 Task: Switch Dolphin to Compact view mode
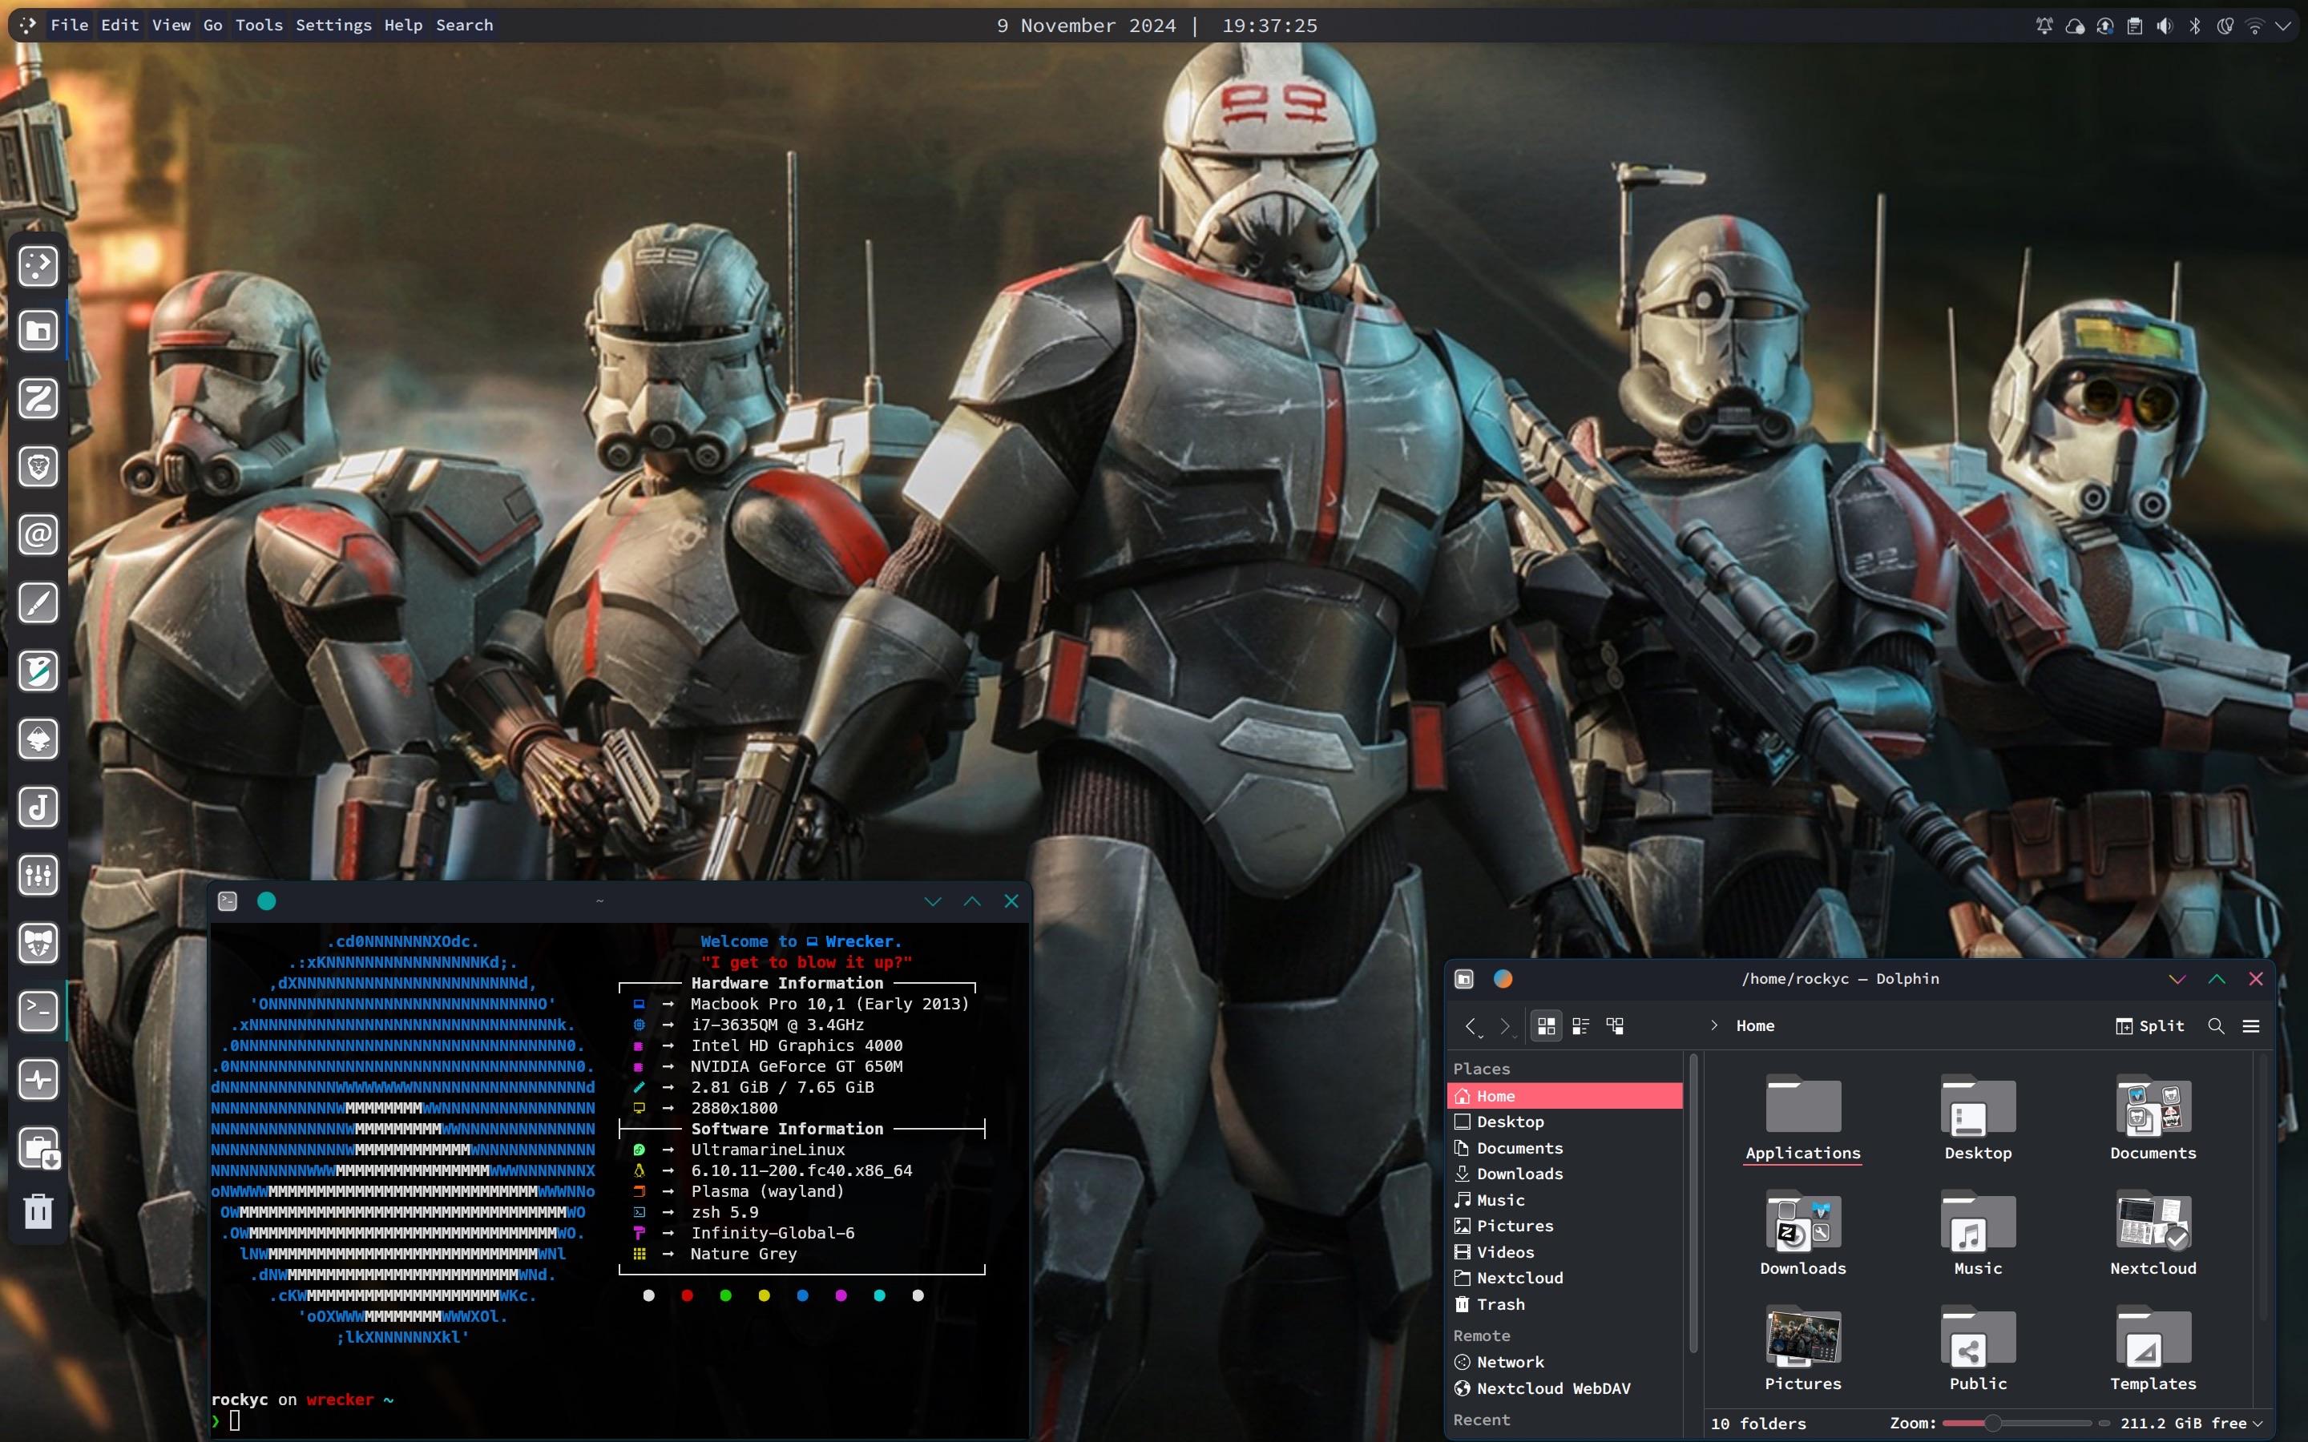[x=1580, y=1025]
